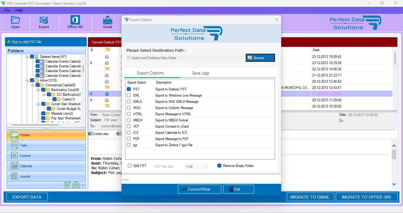
Task: Check the tgz Zimbra export option
Action: [x=129, y=145]
